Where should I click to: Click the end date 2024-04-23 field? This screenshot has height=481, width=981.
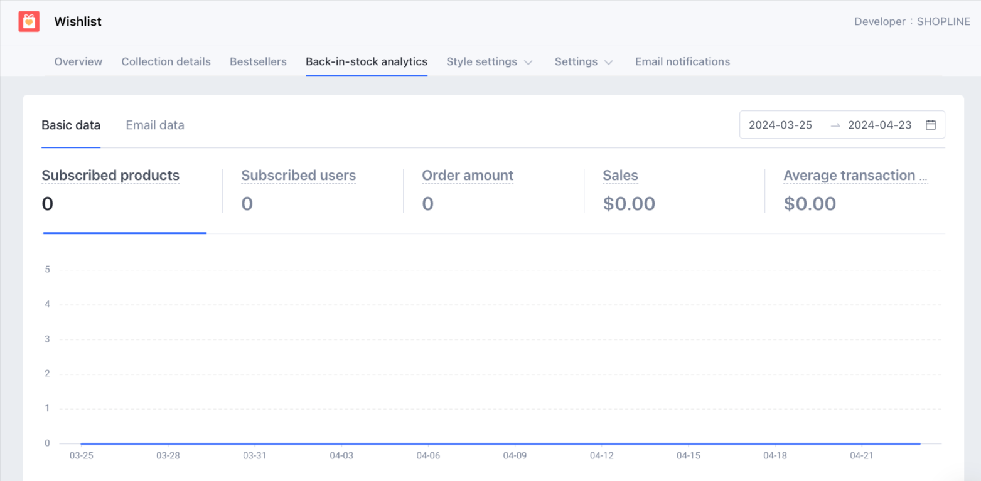(x=879, y=125)
